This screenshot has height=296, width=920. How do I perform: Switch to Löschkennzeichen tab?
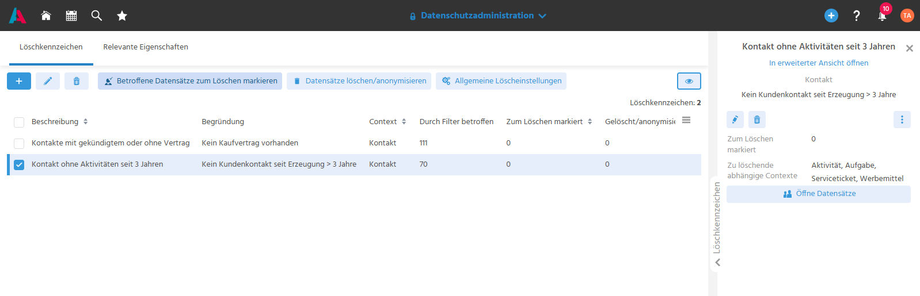[x=51, y=47]
